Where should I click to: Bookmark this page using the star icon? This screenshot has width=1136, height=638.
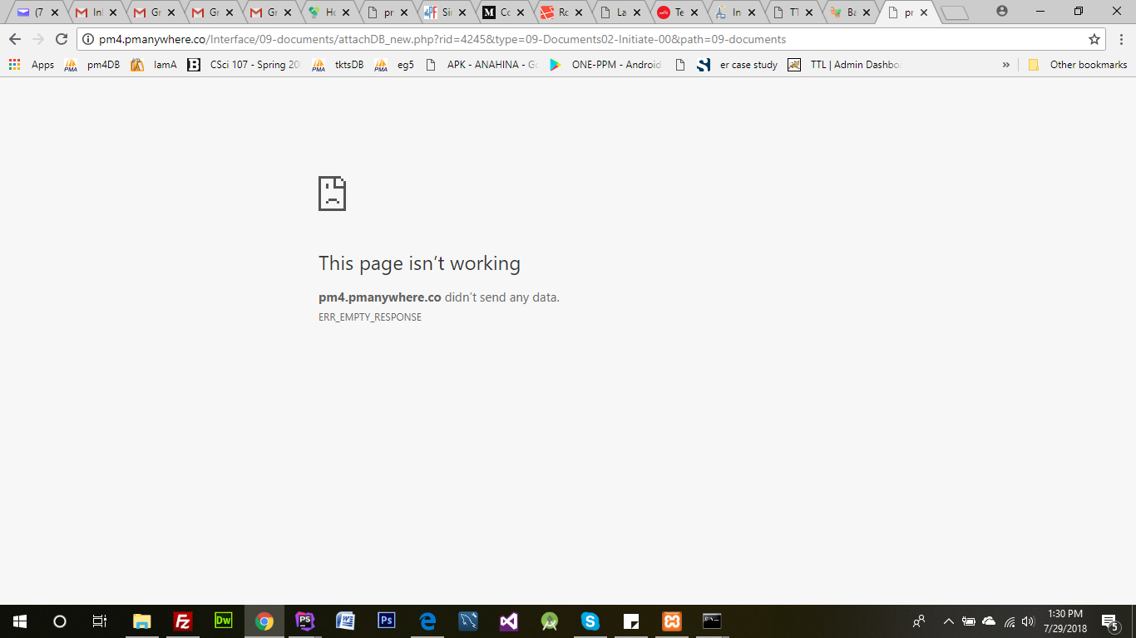(1094, 39)
